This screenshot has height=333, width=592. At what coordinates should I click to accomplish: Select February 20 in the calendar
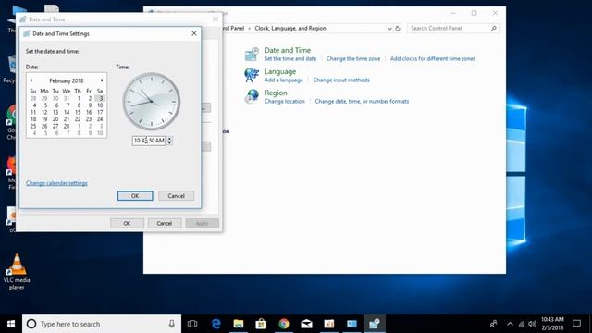pyautogui.click(x=55, y=119)
